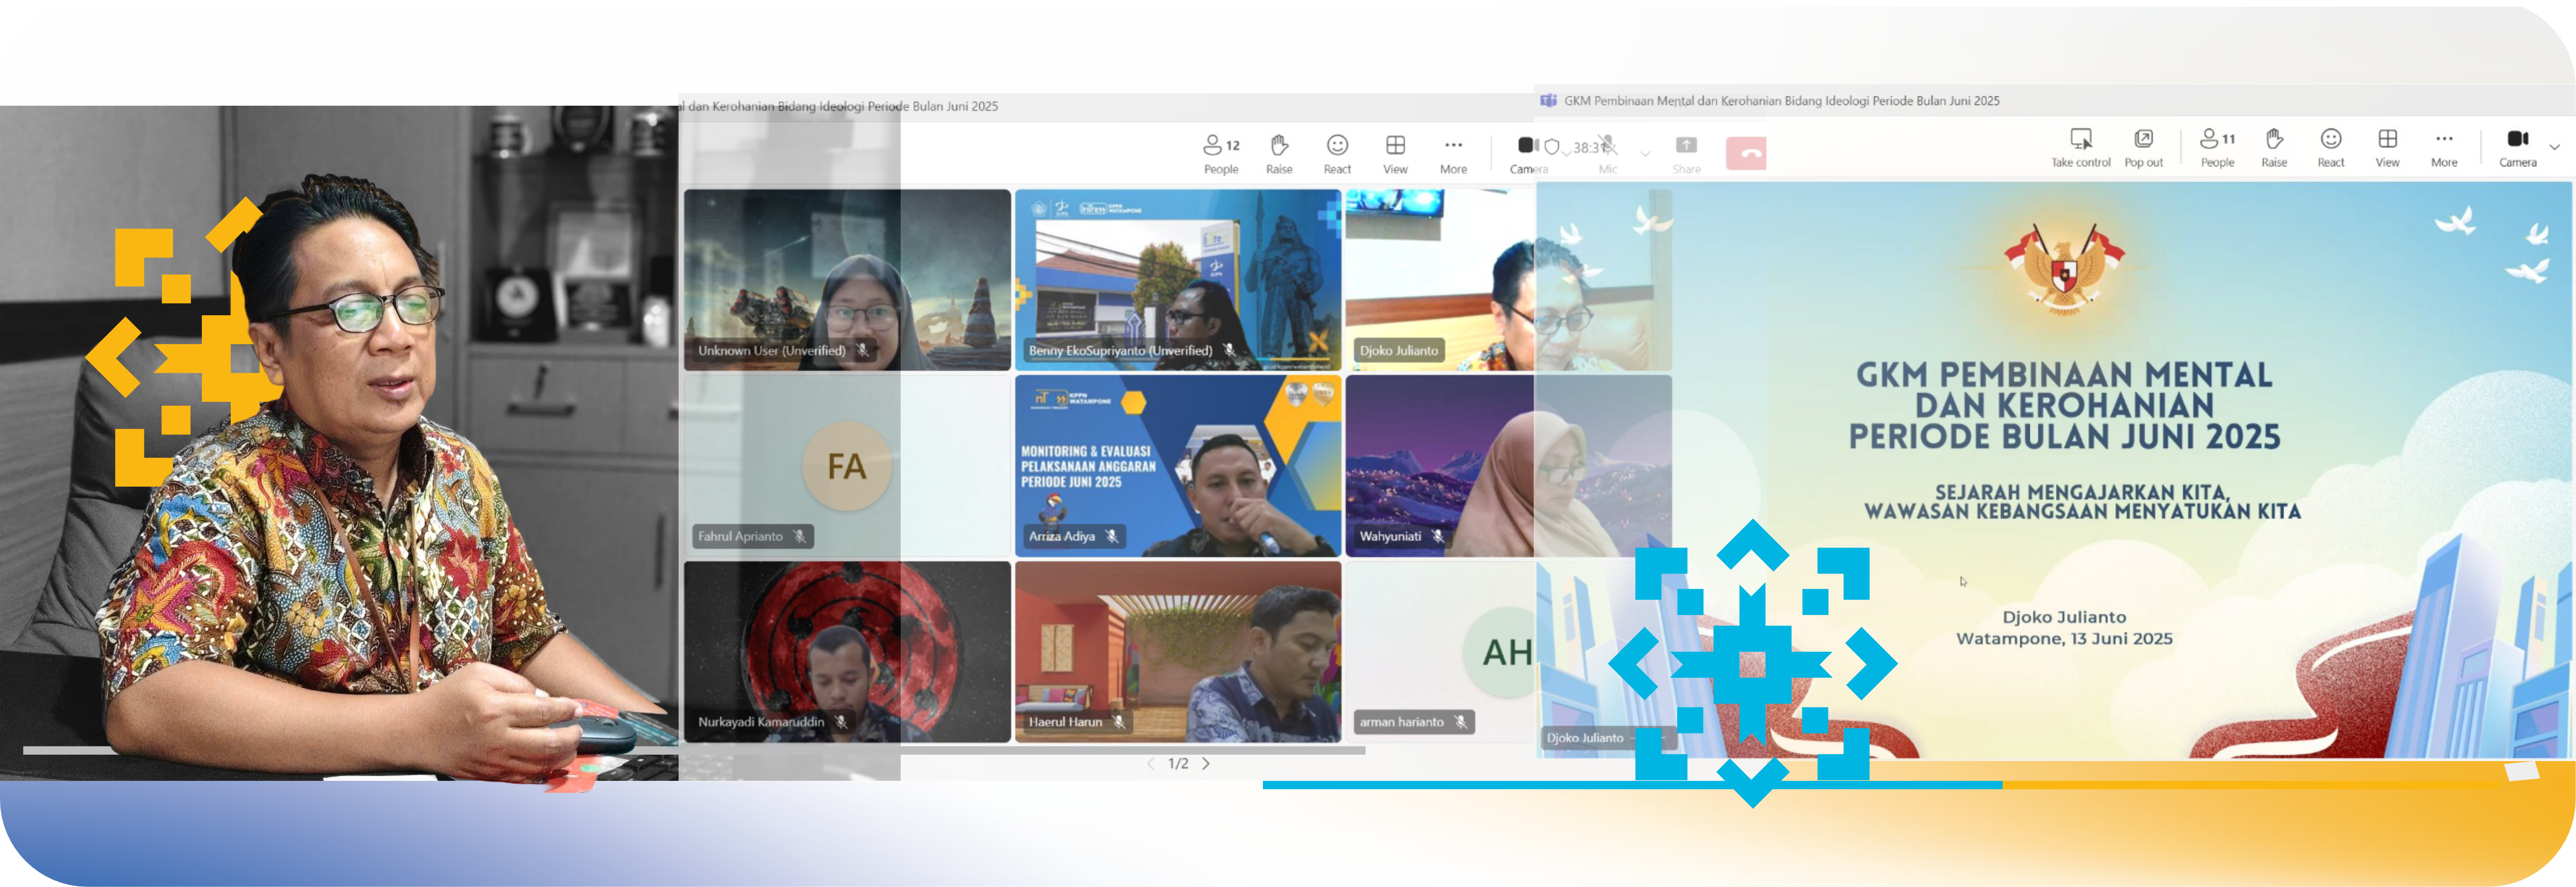This screenshot has height=887, width=2576.
Task: Click the right window meeting title text
Action: (1781, 100)
